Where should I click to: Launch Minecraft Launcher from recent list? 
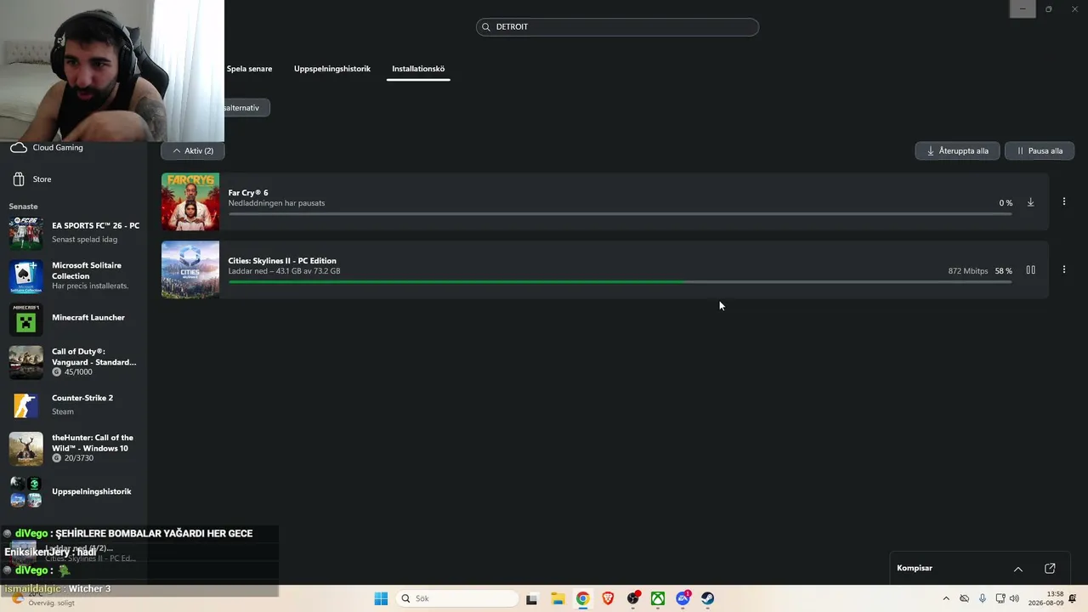[x=74, y=318]
